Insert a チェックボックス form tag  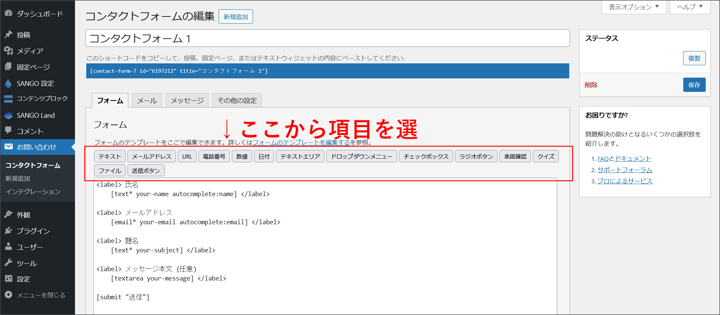[426, 156]
